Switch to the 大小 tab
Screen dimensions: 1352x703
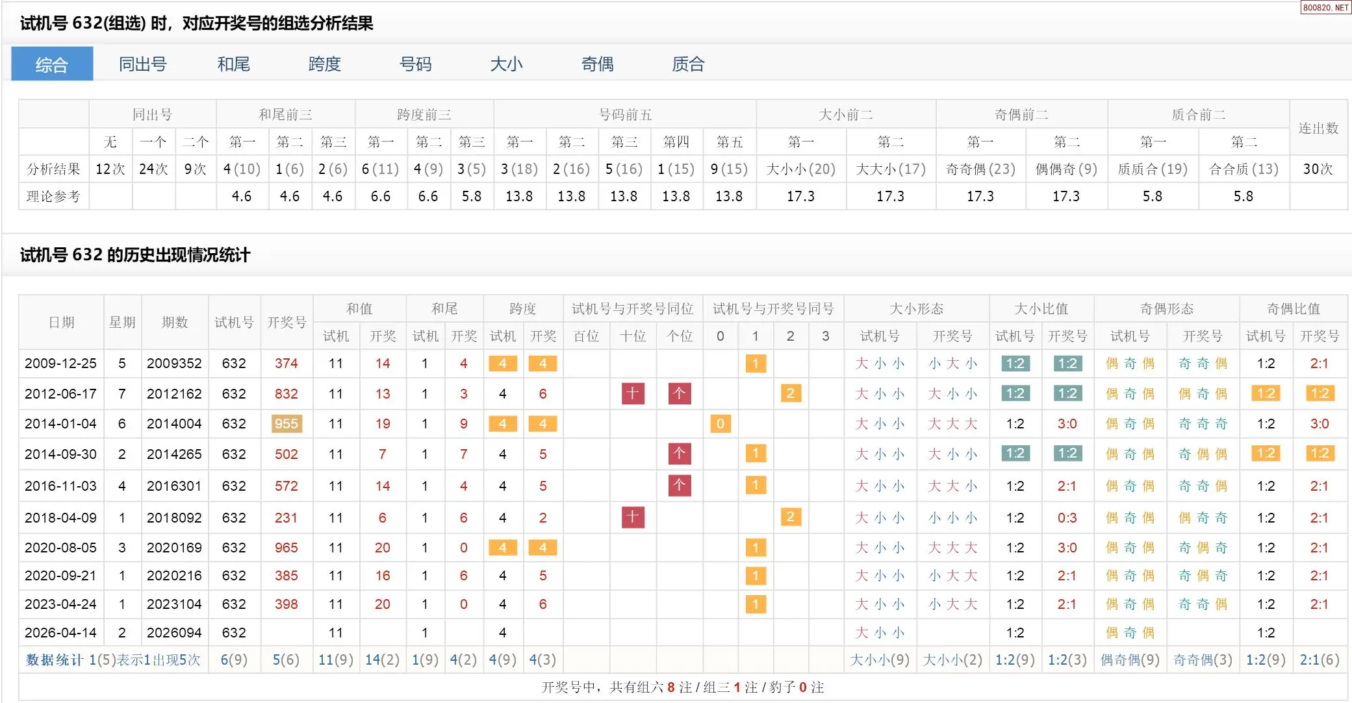click(506, 64)
